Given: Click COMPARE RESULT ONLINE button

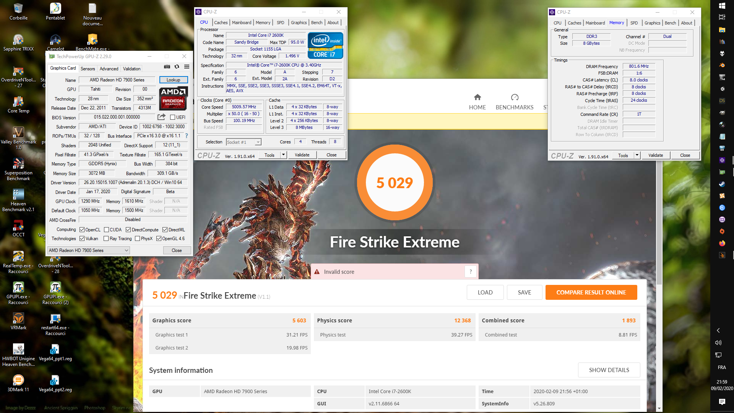Looking at the screenshot, I should pos(591,293).
